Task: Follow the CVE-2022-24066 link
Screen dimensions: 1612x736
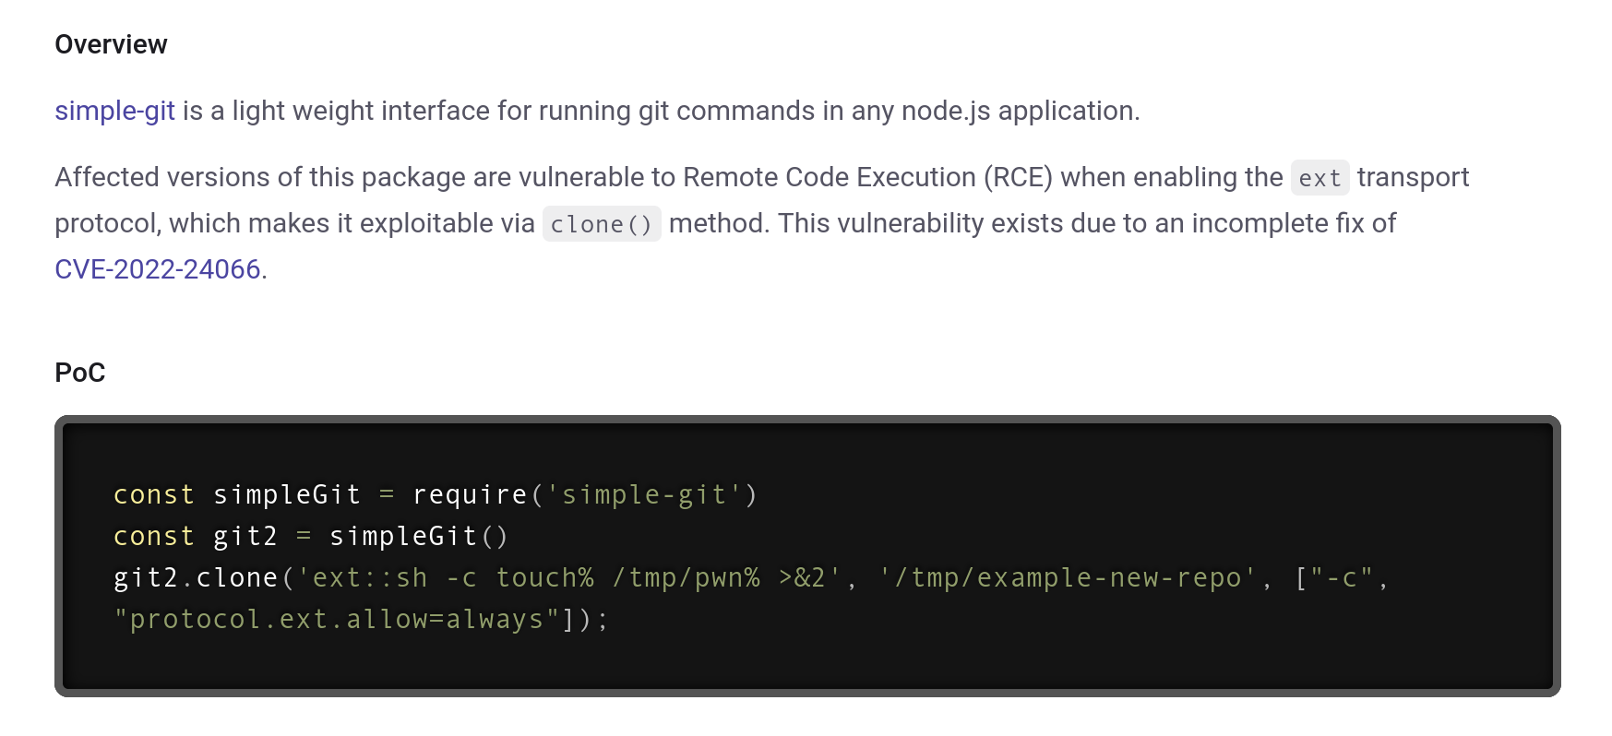Action: click(158, 269)
